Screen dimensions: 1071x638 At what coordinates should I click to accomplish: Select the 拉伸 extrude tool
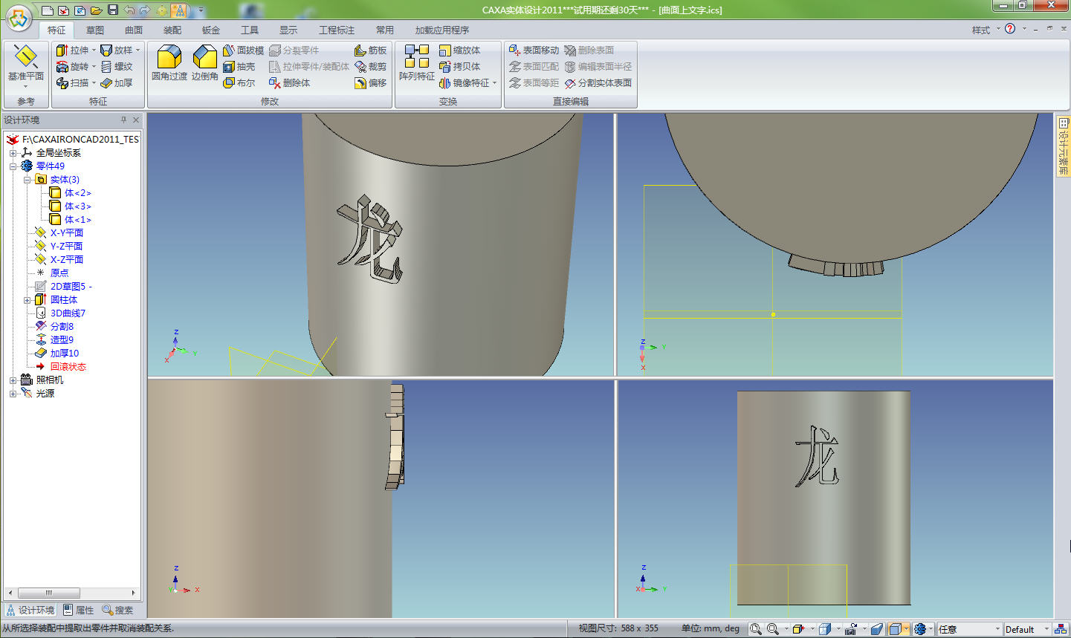tap(72, 51)
